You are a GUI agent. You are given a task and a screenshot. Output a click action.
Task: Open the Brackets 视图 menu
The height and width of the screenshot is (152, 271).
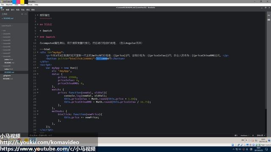[18, 10]
